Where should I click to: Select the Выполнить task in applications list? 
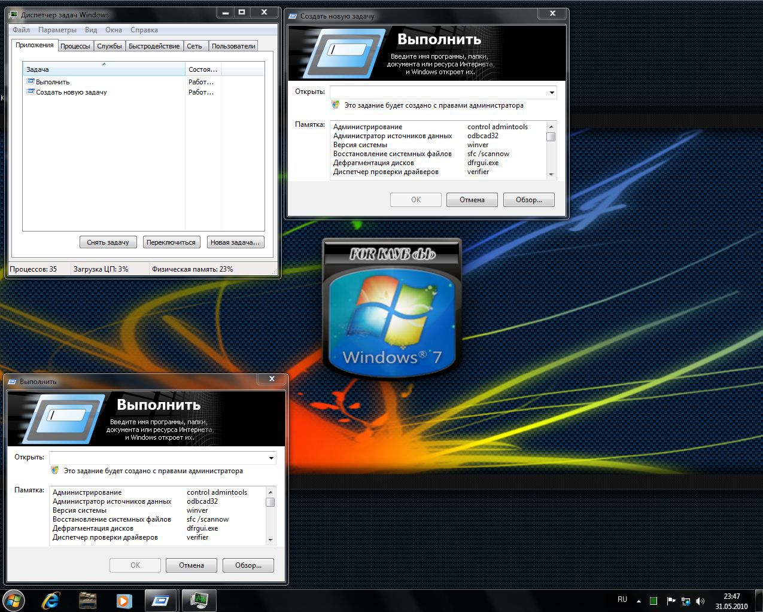(53, 82)
